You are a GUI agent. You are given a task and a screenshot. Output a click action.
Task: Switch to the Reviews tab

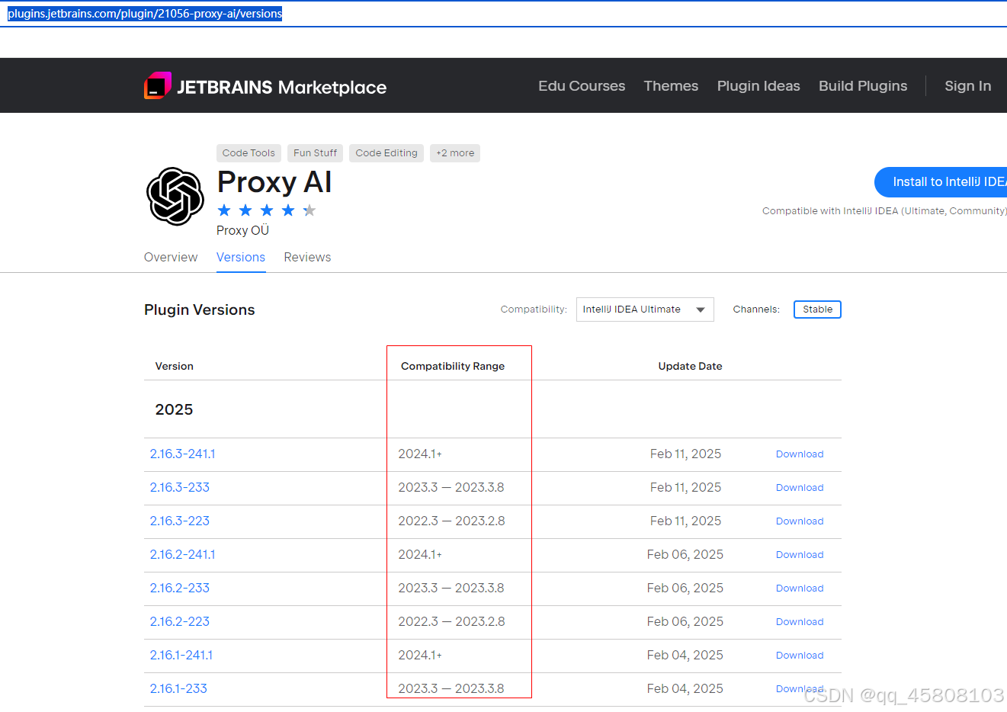tap(307, 258)
